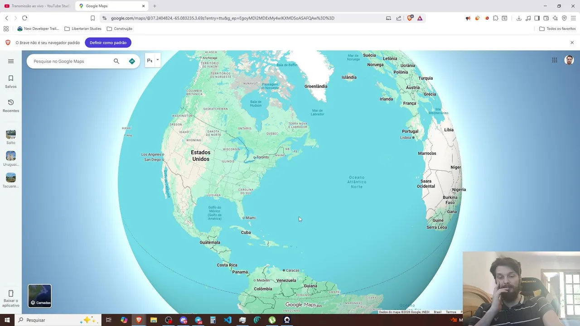This screenshot has height=326, width=580.
Task: Open the music note playlist icon
Action: click(x=528, y=18)
